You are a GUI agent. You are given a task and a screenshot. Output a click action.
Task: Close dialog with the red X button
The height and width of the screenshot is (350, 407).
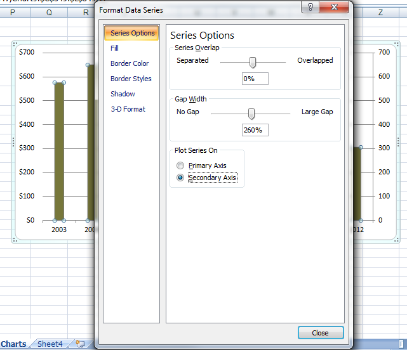(334, 8)
